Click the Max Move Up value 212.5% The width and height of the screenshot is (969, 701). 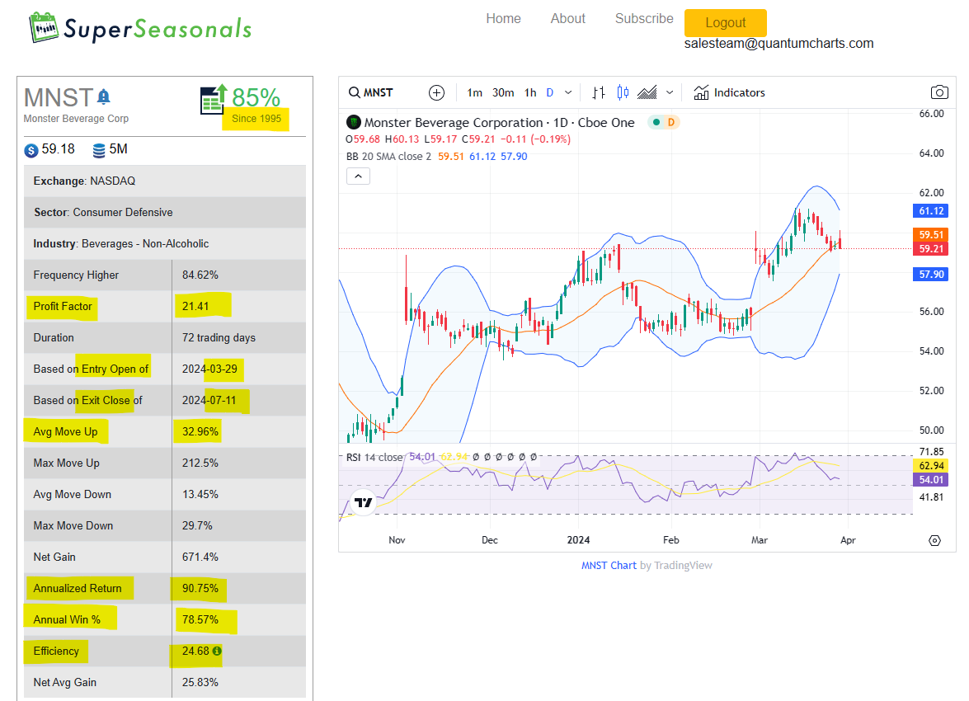point(200,463)
